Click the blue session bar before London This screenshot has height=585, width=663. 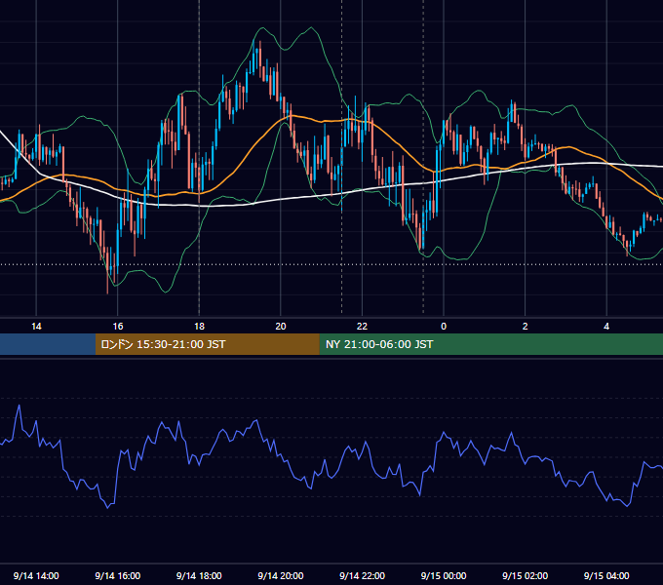click(x=48, y=344)
